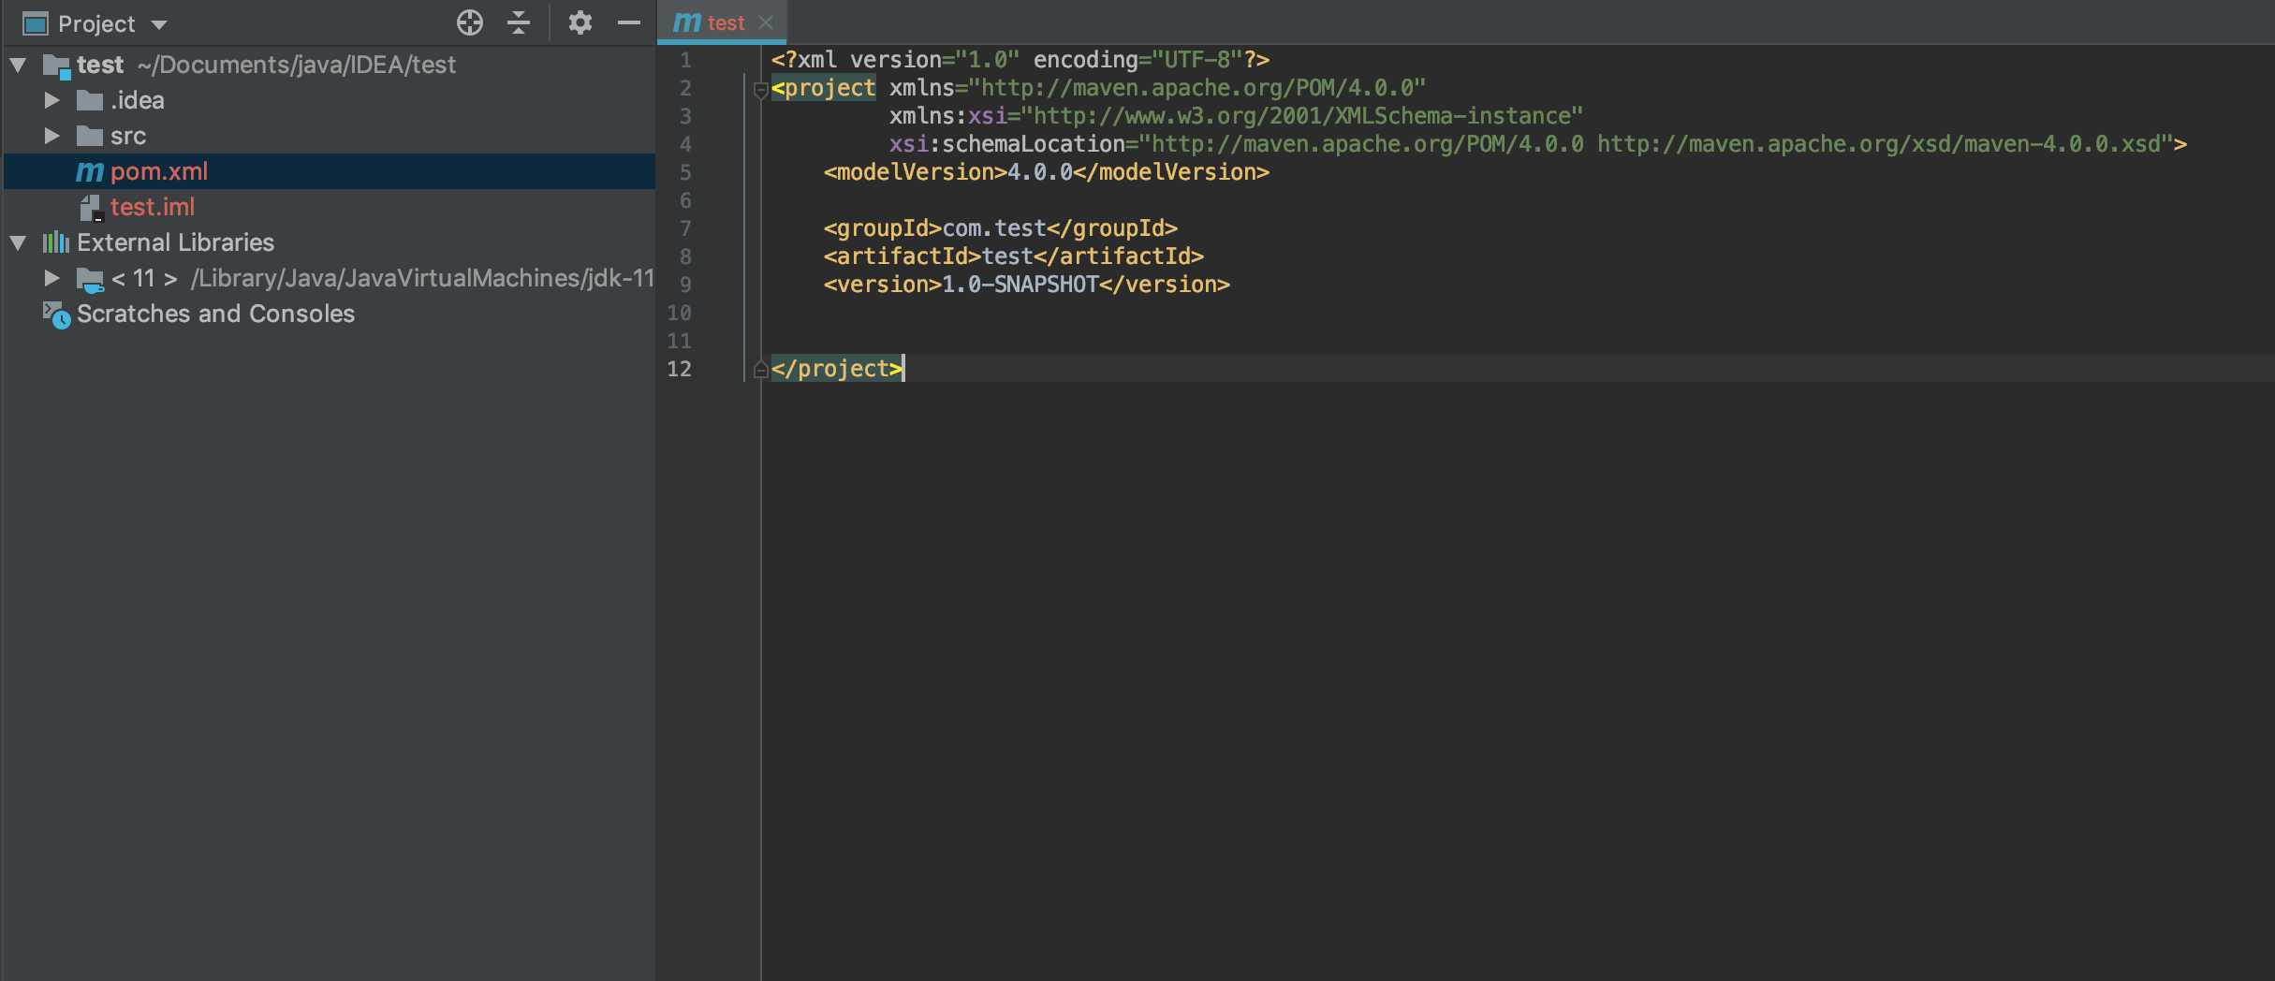The width and height of the screenshot is (2275, 981).
Task: Click the artifactId line text
Action: [1014, 256]
